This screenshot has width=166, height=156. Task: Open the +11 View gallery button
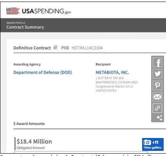coord(153,144)
